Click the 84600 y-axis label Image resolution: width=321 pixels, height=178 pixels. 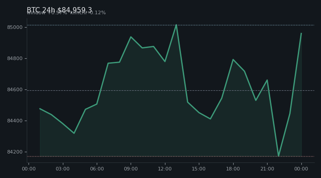tap(14, 90)
